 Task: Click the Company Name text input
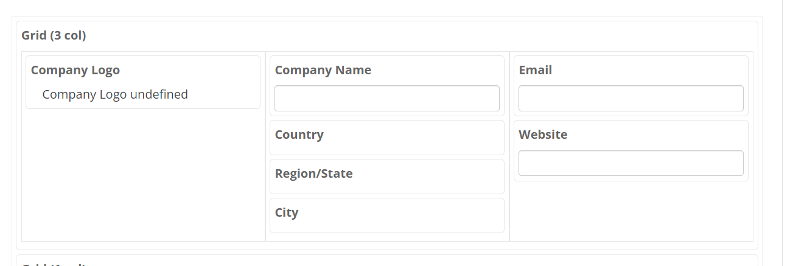[386, 99]
